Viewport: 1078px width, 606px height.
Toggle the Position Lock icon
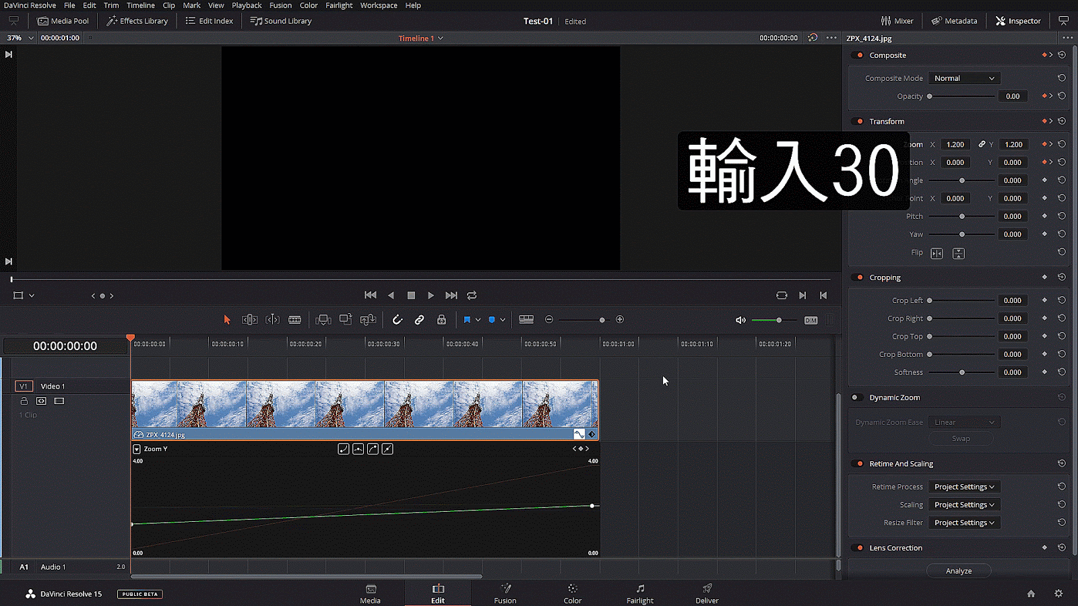pos(441,320)
